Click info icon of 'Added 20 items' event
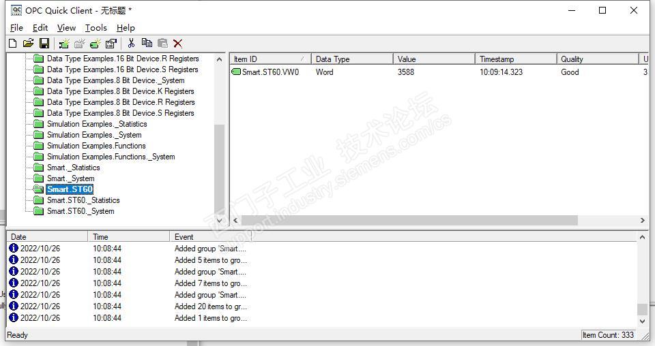This screenshot has height=346, width=655. coord(14,306)
